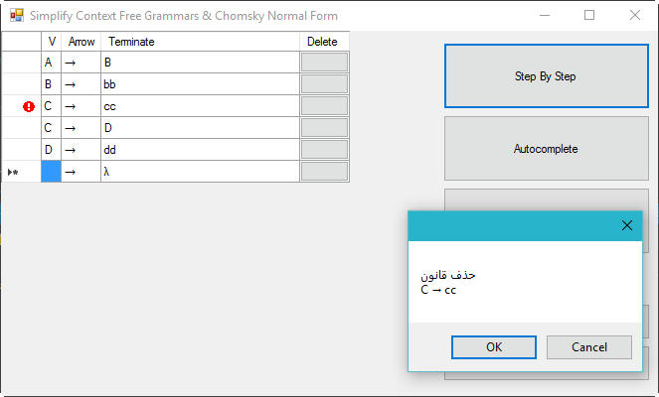
Task: Click the Delete button for rule A → B
Action: pos(324,63)
